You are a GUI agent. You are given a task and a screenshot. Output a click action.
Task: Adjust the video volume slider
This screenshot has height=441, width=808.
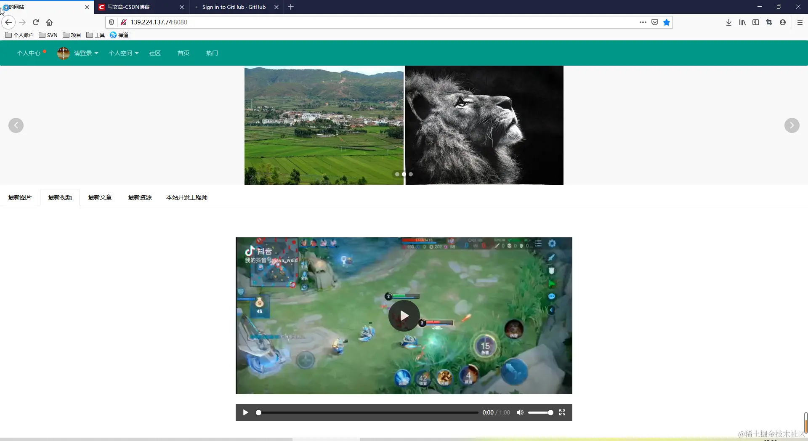[x=540, y=412]
